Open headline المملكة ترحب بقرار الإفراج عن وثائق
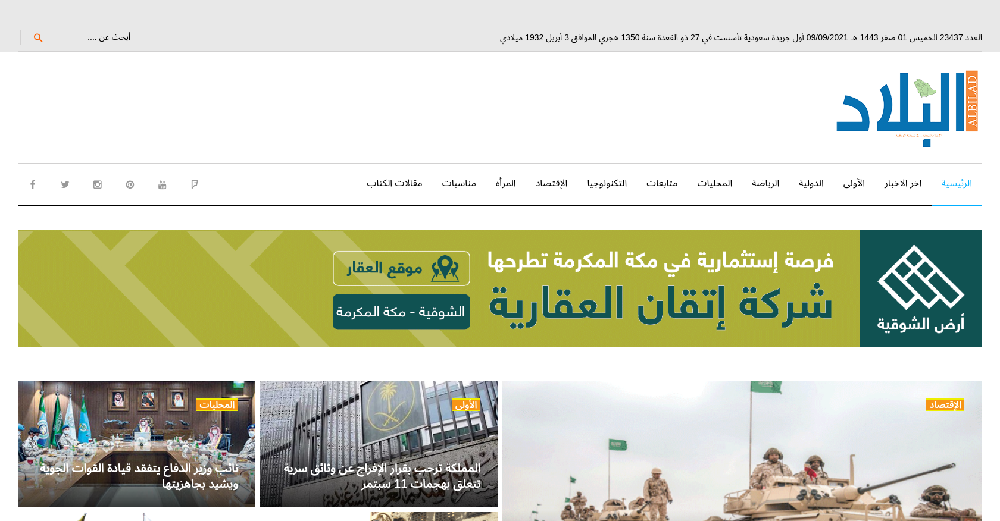 (x=382, y=476)
